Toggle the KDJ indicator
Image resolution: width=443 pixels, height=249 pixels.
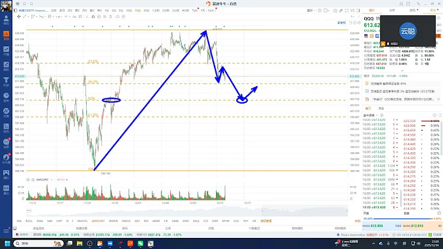[x=137, y=221]
